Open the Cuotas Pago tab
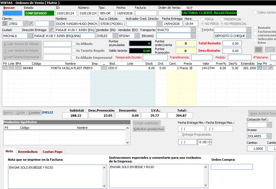 (53, 152)
